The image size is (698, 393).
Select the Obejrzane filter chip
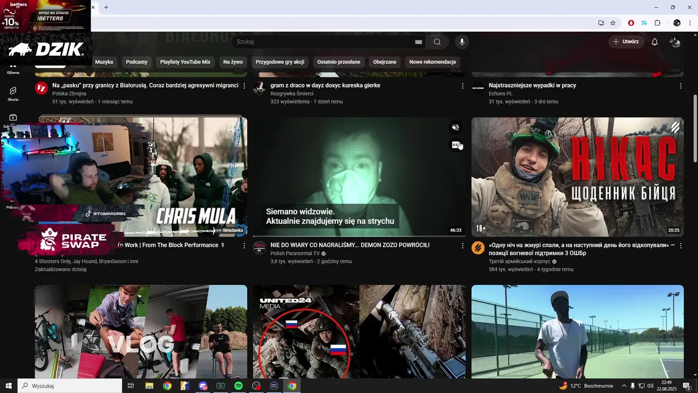click(385, 62)
